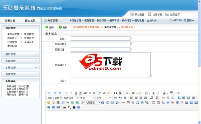Open the font color A dropdown arrow
The height and width of the screenshot is (124, 201).
(130, 93)
